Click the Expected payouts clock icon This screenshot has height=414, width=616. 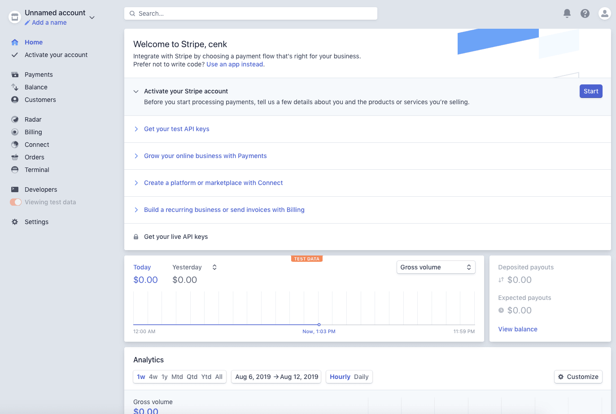click(501, 310)
